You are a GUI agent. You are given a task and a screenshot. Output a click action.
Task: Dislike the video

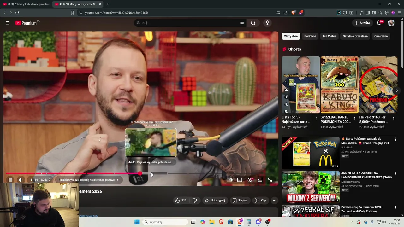[x=195, y=200]
